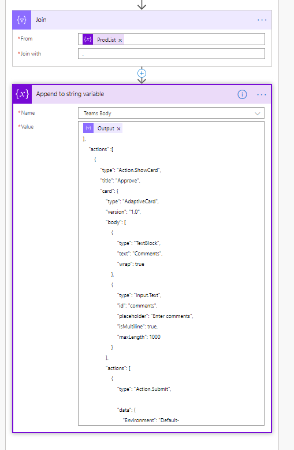
Task: Click the "Action.Submit" line in the Value text
Action: [x=144, y=389]
